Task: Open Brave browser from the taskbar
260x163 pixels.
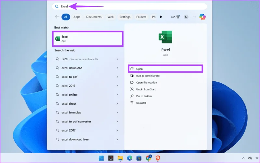Action: click(158, 158)
